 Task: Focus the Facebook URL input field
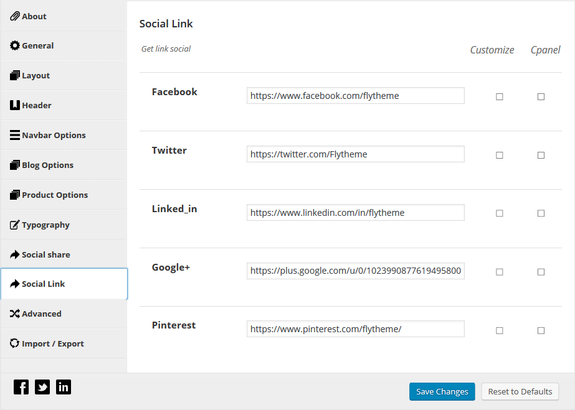click(355, 96)
